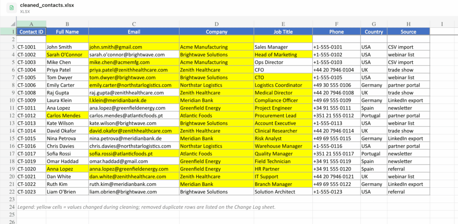The image size is (458, 224).
Task: Click the CTO job title cell
Action: click(x=283, y=77)
